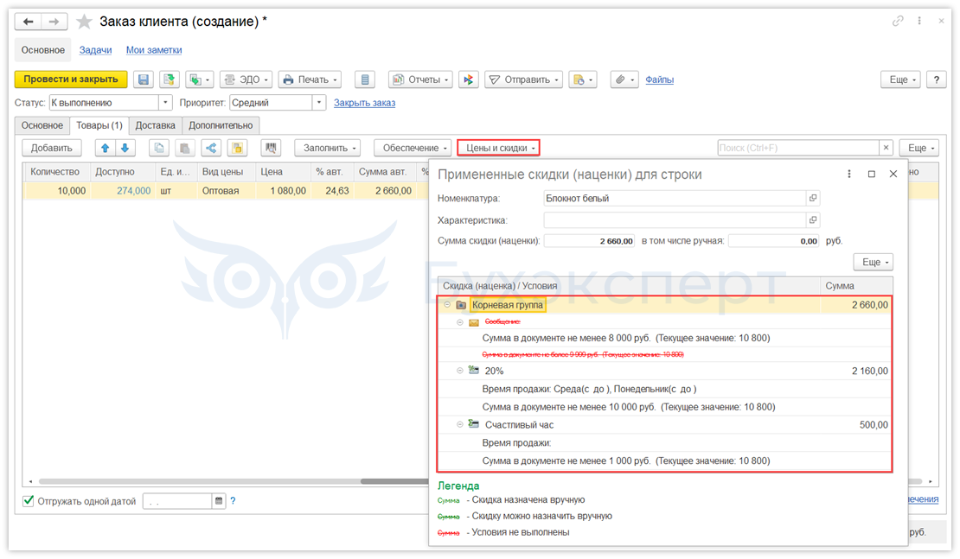Click the Сумма скидки (наценки) field
Screen dimensions: 960x559
pos(589,241)
